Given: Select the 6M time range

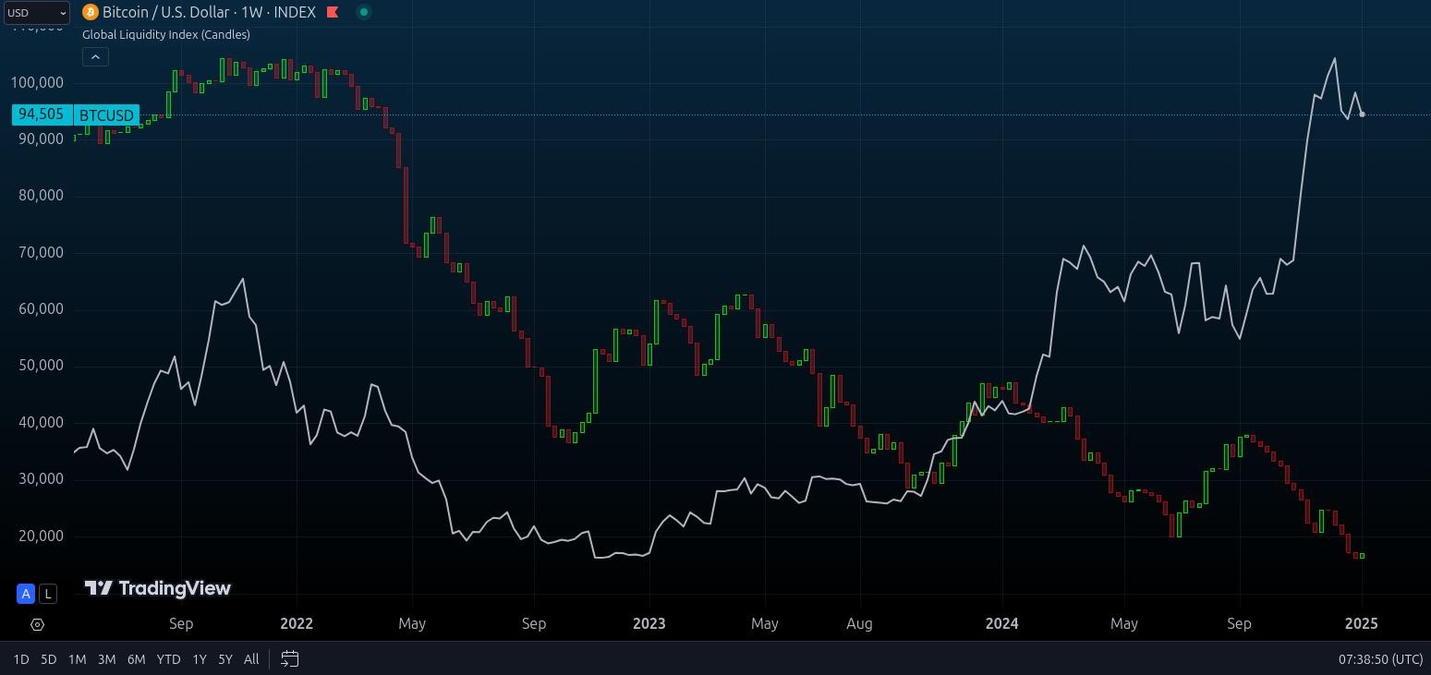Looking at the screenshot, I should pyautogui.click(x=136, y=659).
